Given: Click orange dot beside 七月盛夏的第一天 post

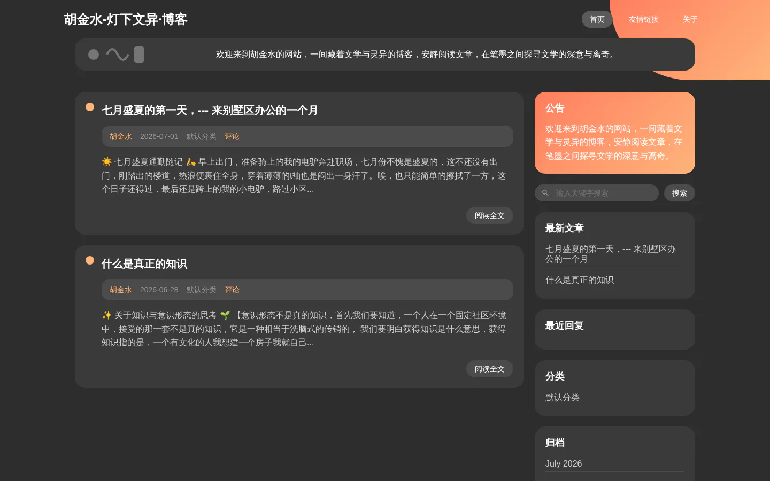Looking at the screenshot, I should click(x=90, y=107).
